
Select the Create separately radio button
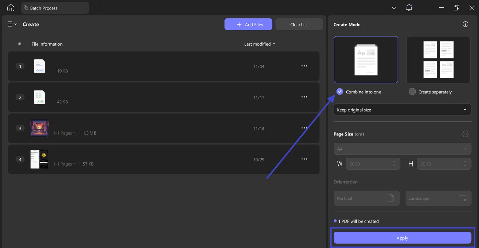[x=412, y=92]
